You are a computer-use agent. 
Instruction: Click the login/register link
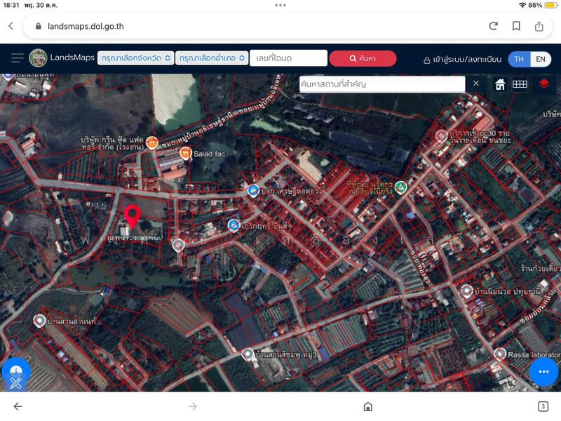pos(461,60)
